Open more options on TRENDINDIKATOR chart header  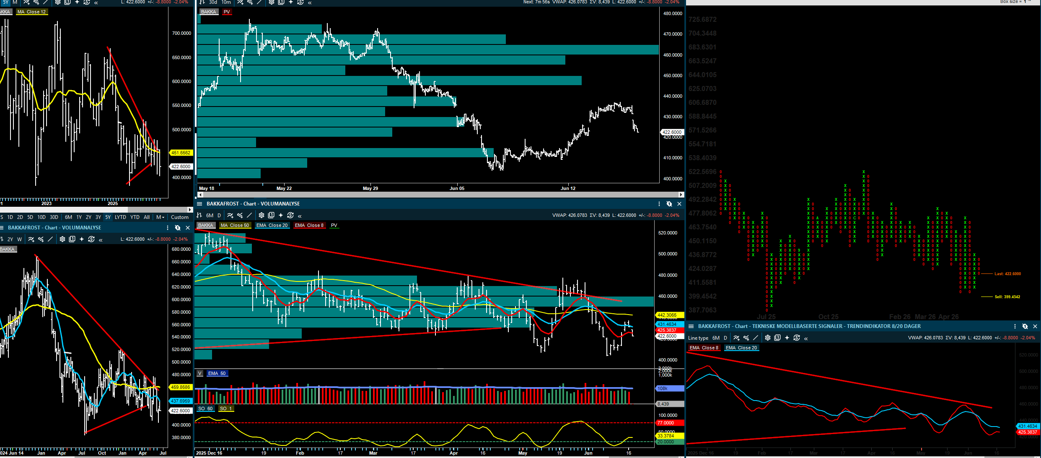click(x=1015, y=326)
